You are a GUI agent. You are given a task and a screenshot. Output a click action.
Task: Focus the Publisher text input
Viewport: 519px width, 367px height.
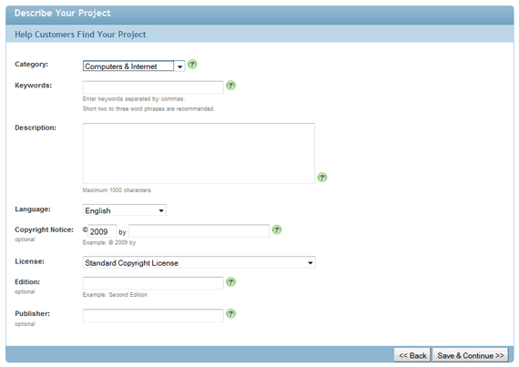point(153,315)
